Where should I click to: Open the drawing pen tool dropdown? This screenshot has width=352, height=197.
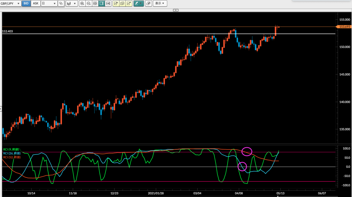[x=138, y=4]
